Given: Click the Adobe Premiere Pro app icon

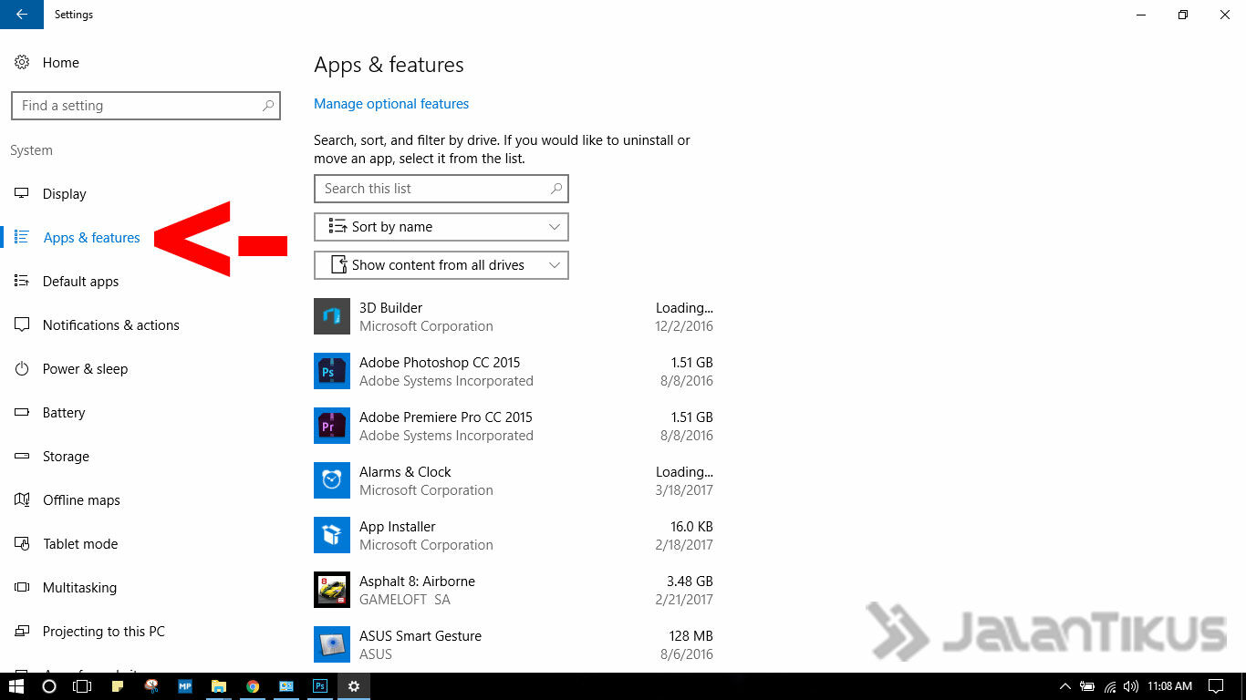Looking at the screenshot, I should click(x=332, y=426).
